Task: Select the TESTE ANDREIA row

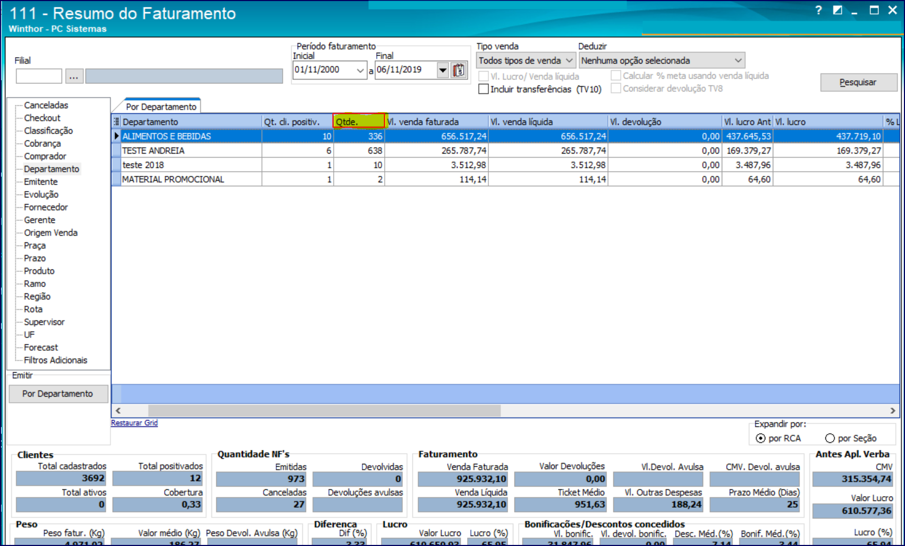Action: click(x=505, y=151)
